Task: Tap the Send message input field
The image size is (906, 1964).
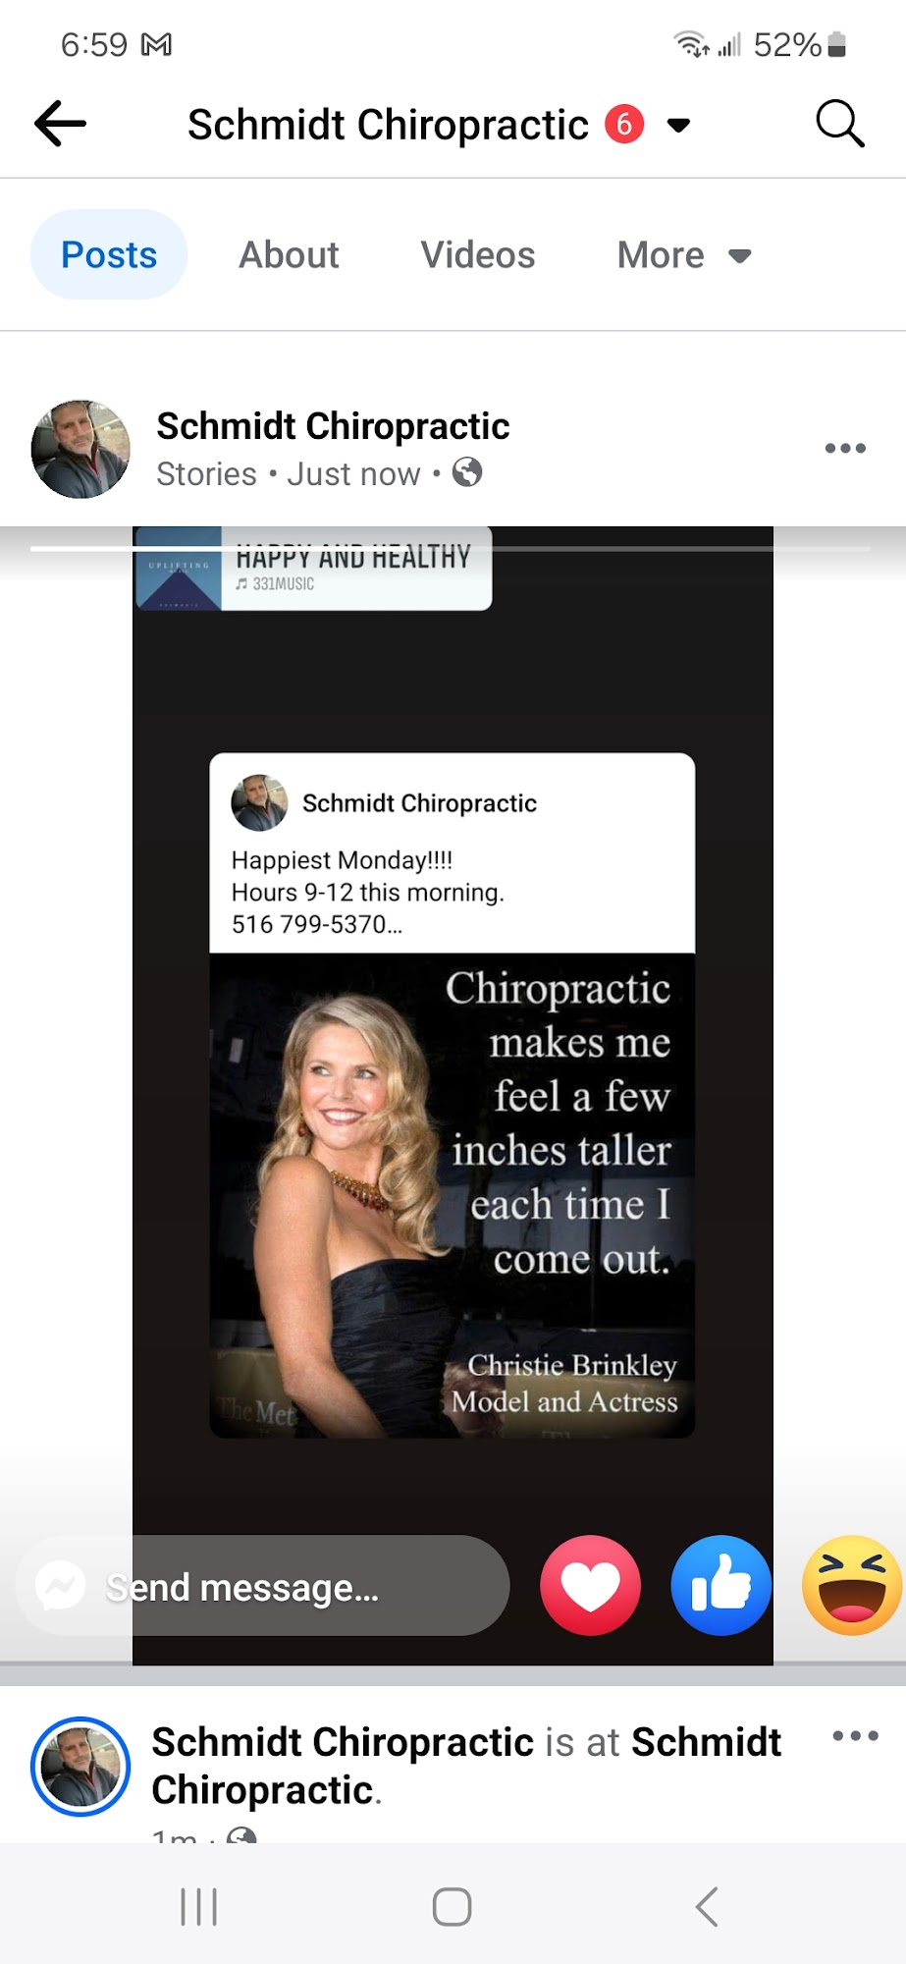Action: (x=262, y=1585)
